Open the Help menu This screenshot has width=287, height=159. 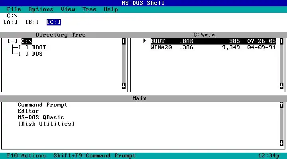[x=111, y=9]
